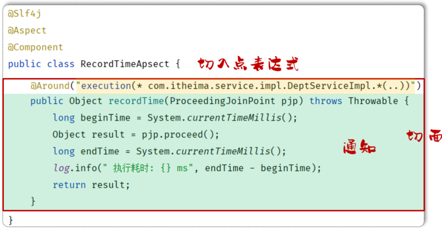Click the 'return' keyword

[69, 185]
